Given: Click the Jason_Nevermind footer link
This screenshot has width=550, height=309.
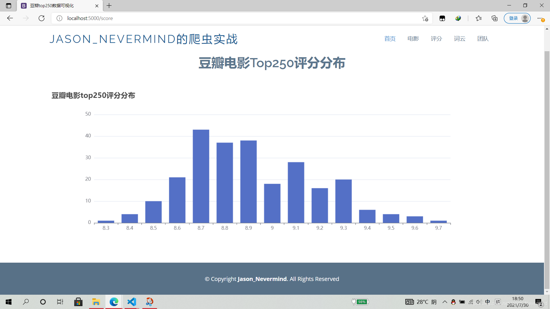Looking at the screenshot, I should click(x=262, y=279).
